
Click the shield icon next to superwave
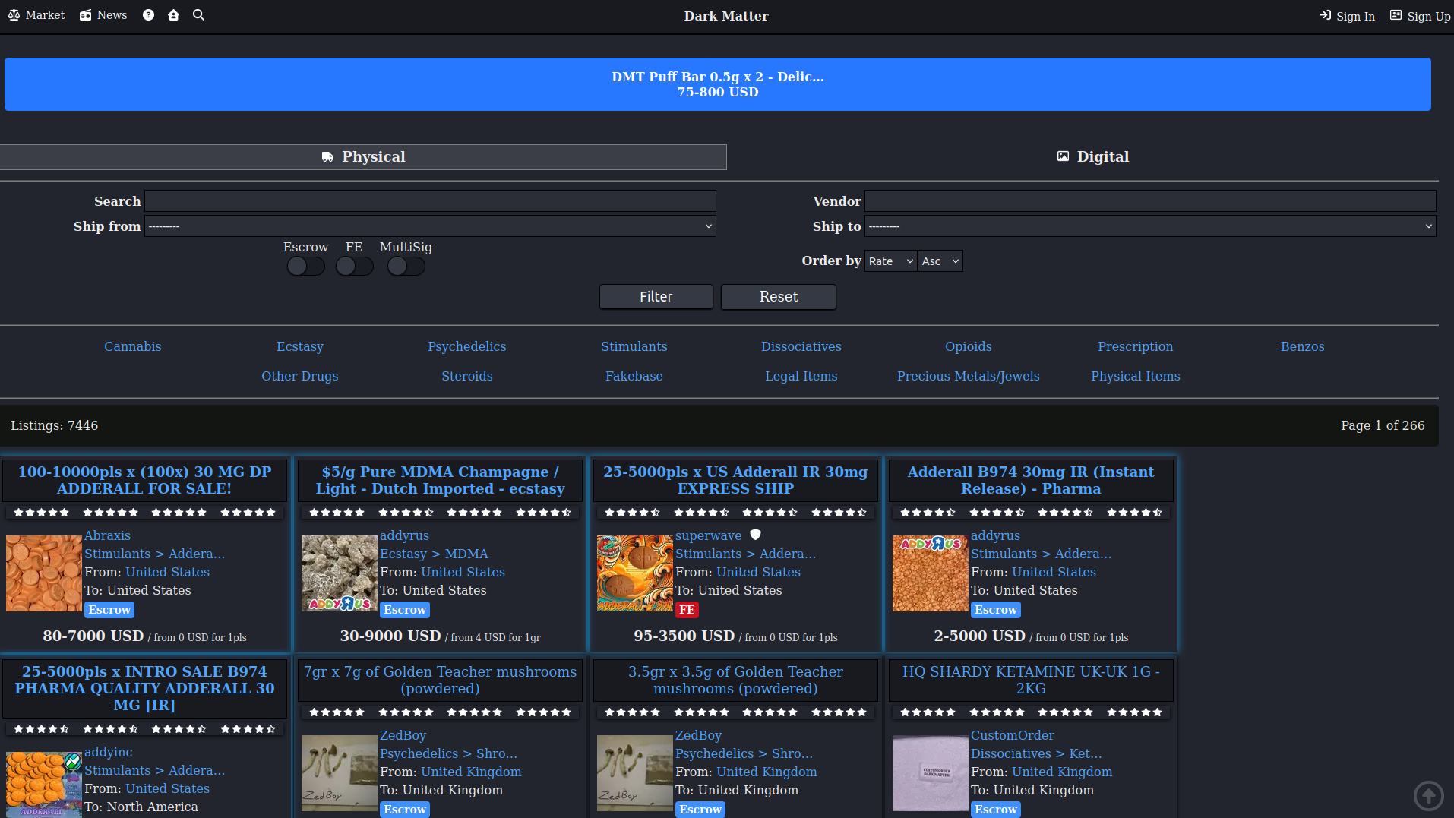755,535
